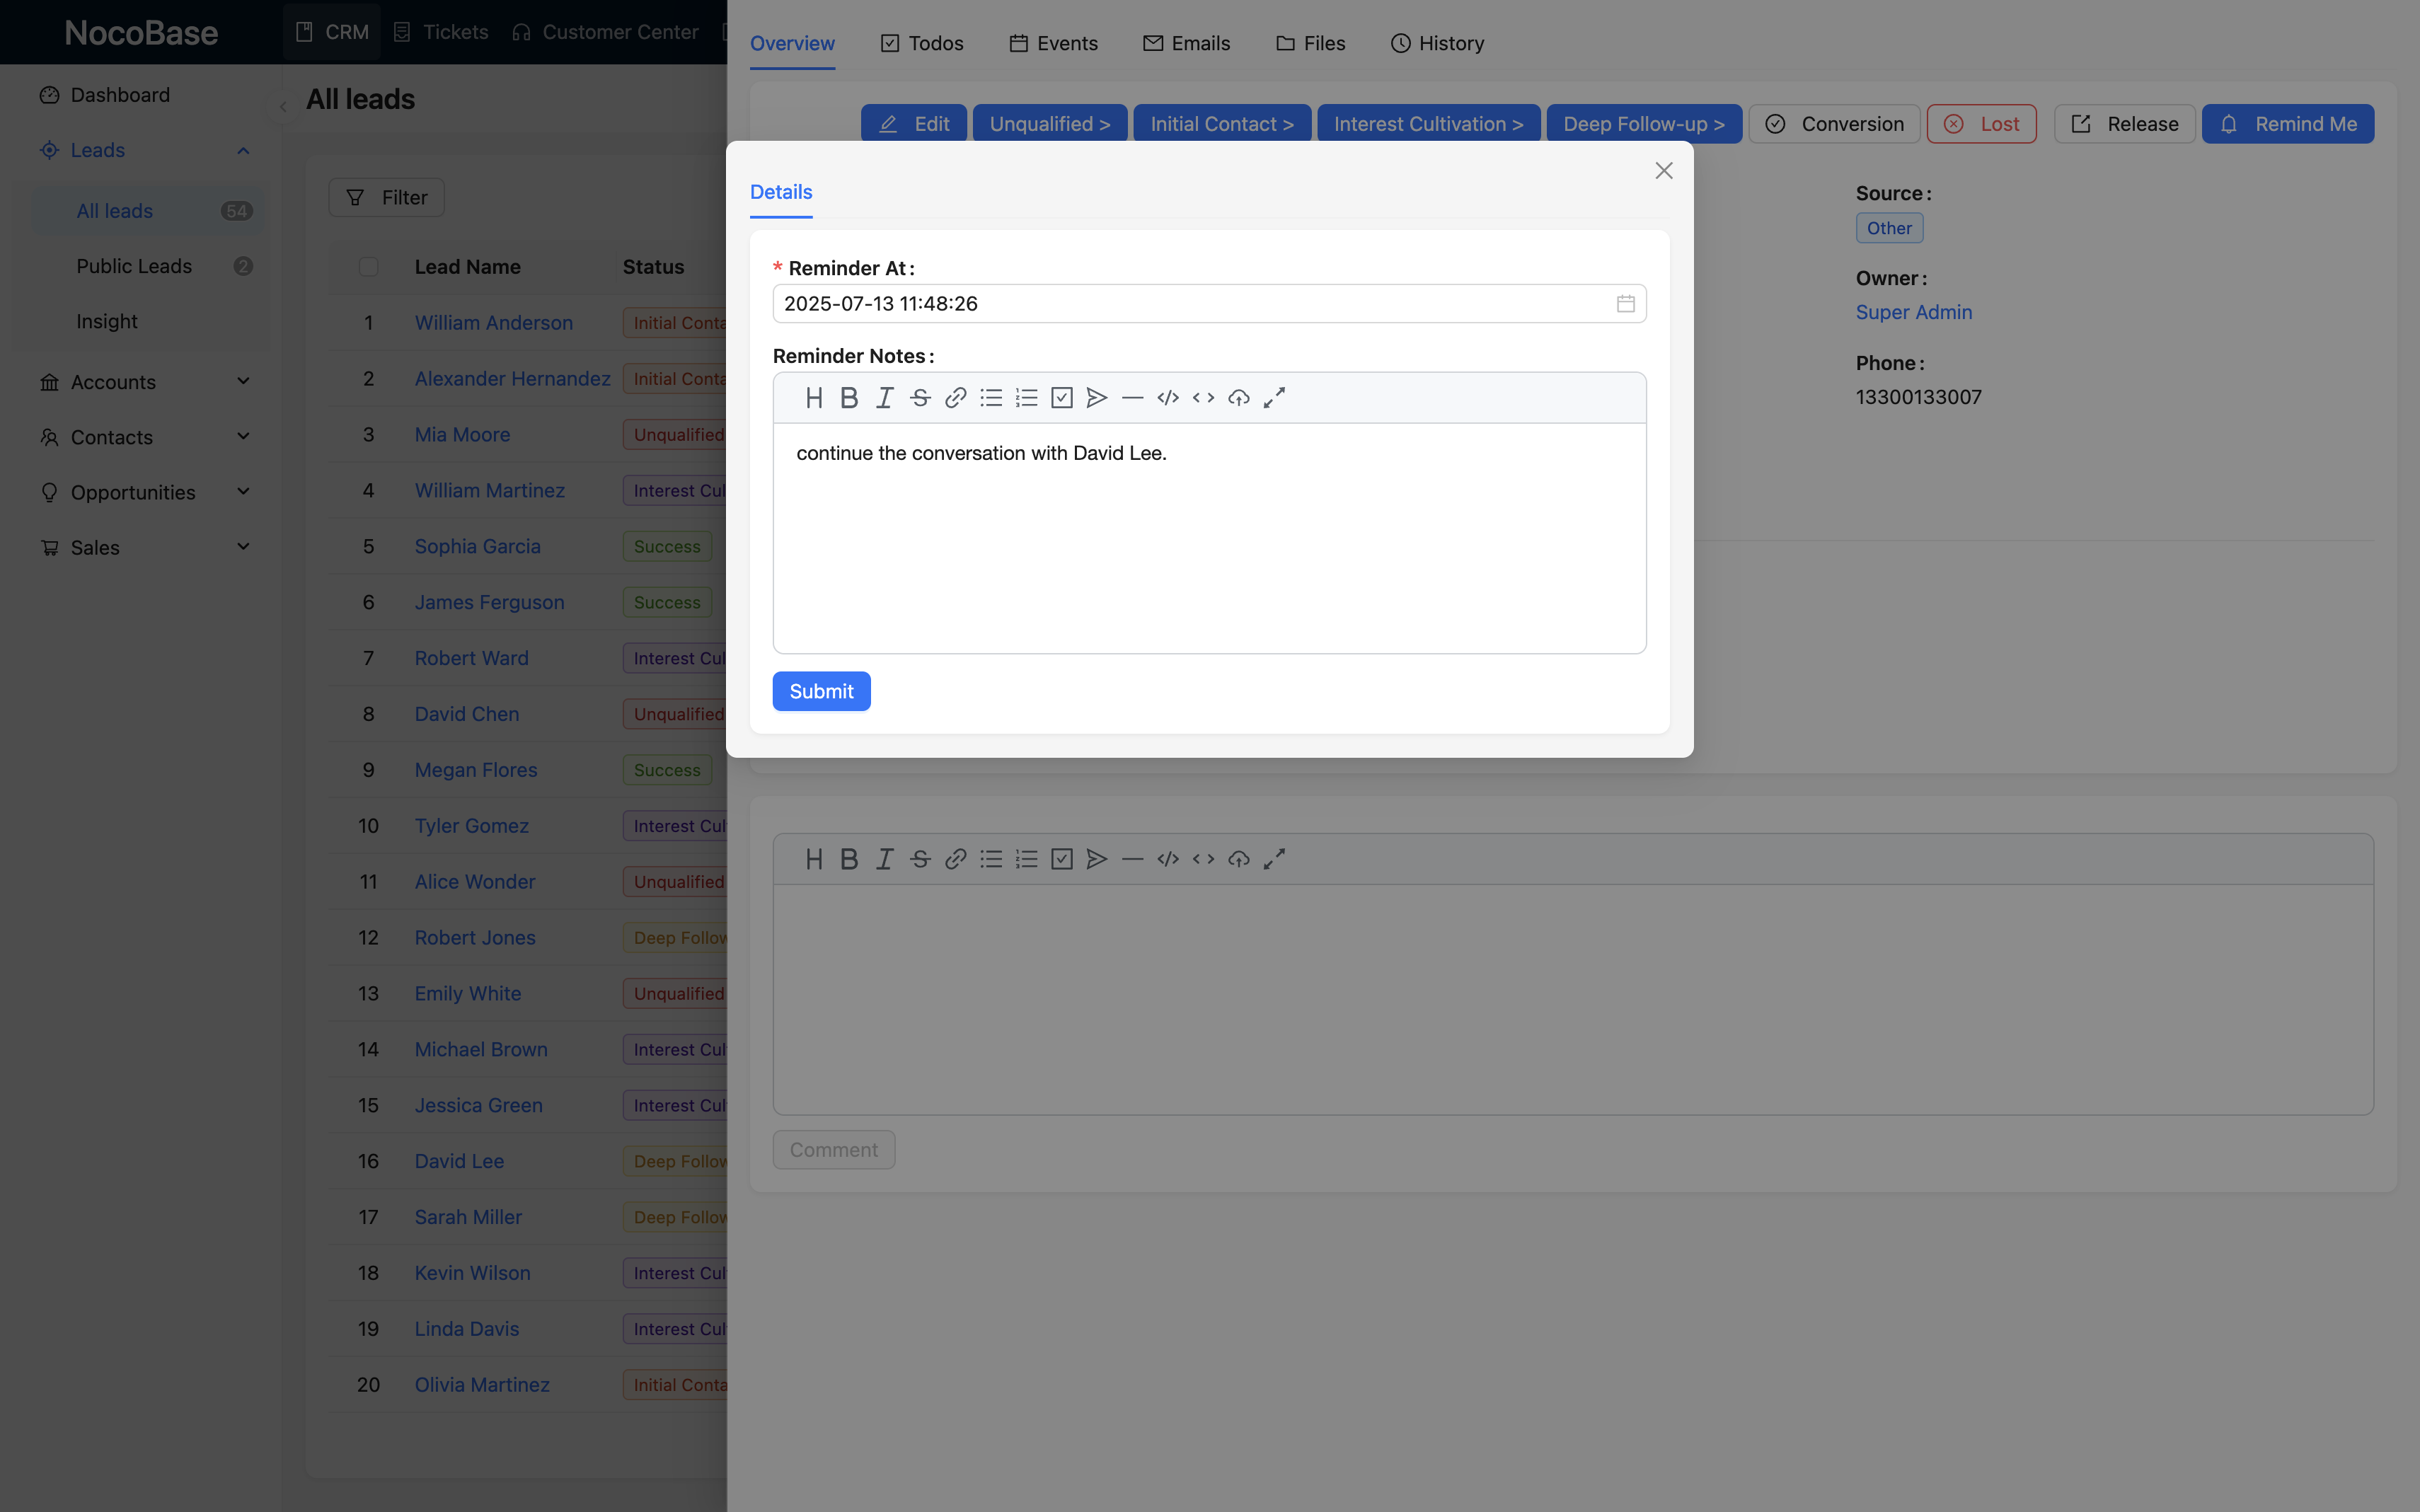Insert a task checklist in Reminder Notes

[x=1061, y=397]
